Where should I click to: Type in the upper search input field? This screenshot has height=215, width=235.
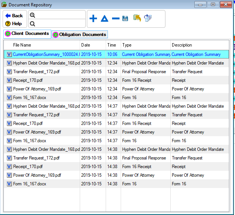pyautogui.click(x=60, y=15)
